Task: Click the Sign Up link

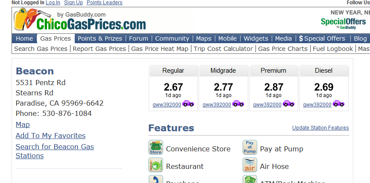Action: (x=73, y=3)
